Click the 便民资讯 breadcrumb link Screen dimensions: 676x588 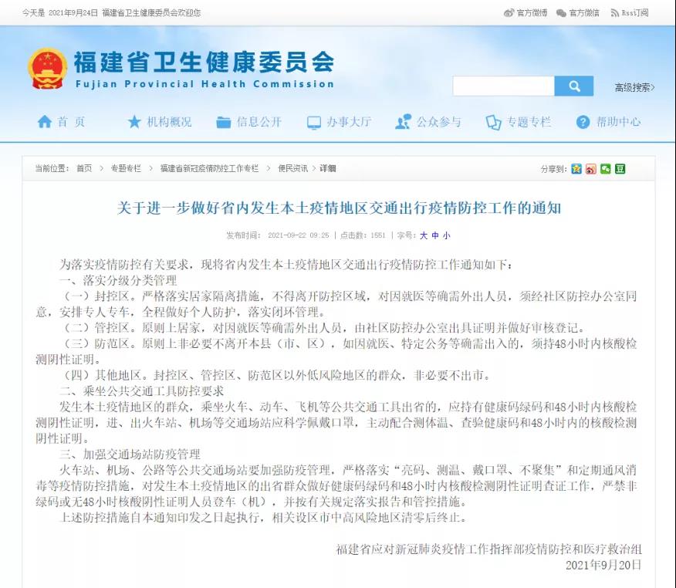292,168
